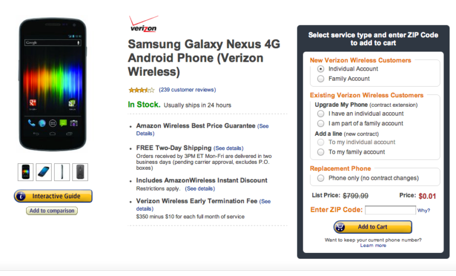Select "Phone only (no contract changes)" option
Image resolution: width=456 pixels, height=276 pixels.
[x=321, y=178]
